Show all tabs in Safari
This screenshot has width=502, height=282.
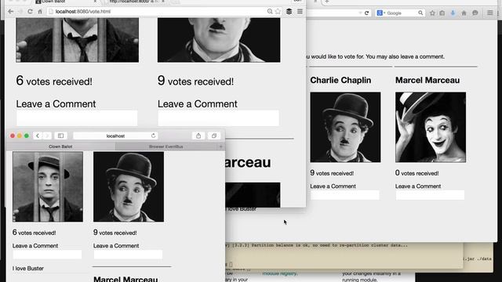pos(214,136)
